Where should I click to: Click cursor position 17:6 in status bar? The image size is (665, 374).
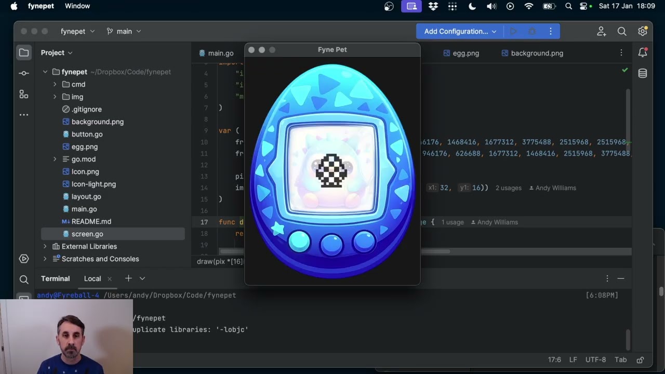coord(555,359)
